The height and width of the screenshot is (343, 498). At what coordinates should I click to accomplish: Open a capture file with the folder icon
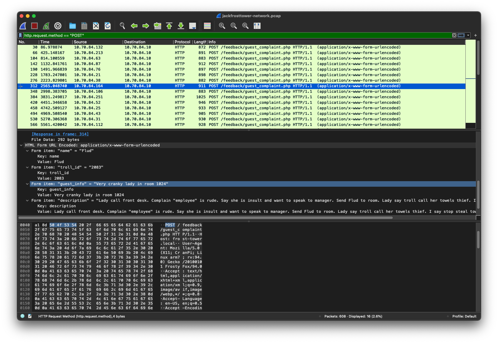click(73, 26)
